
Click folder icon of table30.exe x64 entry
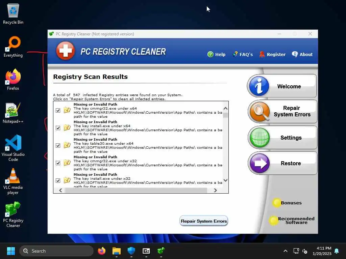67,145
